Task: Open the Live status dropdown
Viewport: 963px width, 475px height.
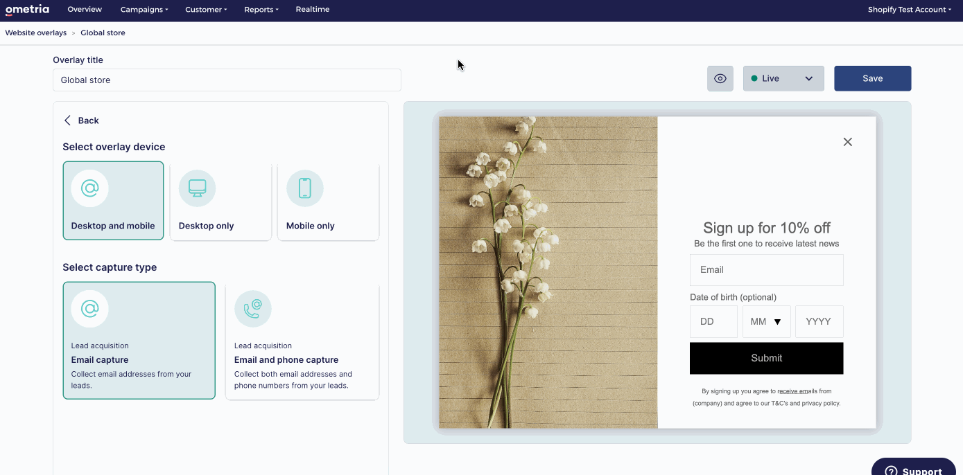Action: [x=783, y=78]
